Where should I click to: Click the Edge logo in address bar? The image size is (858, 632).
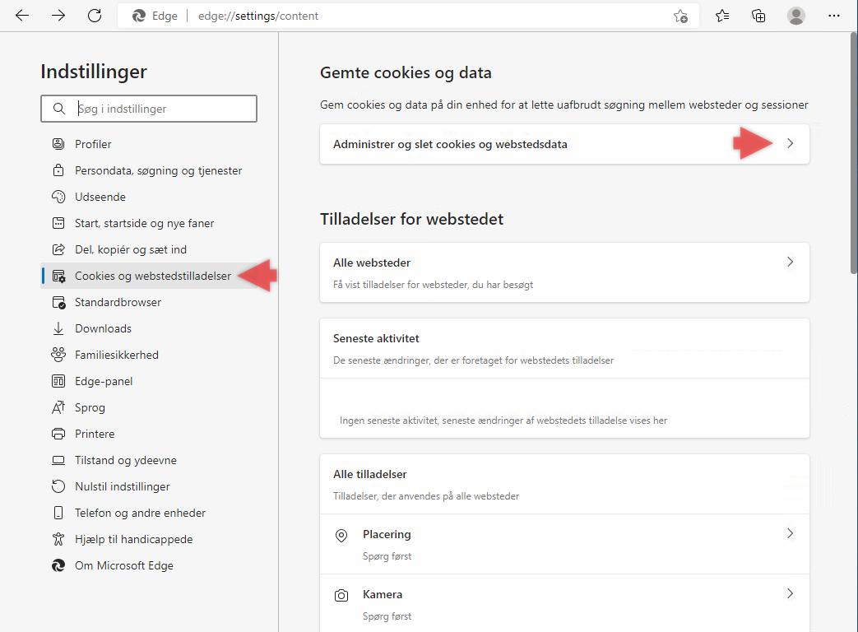[139, 16]
